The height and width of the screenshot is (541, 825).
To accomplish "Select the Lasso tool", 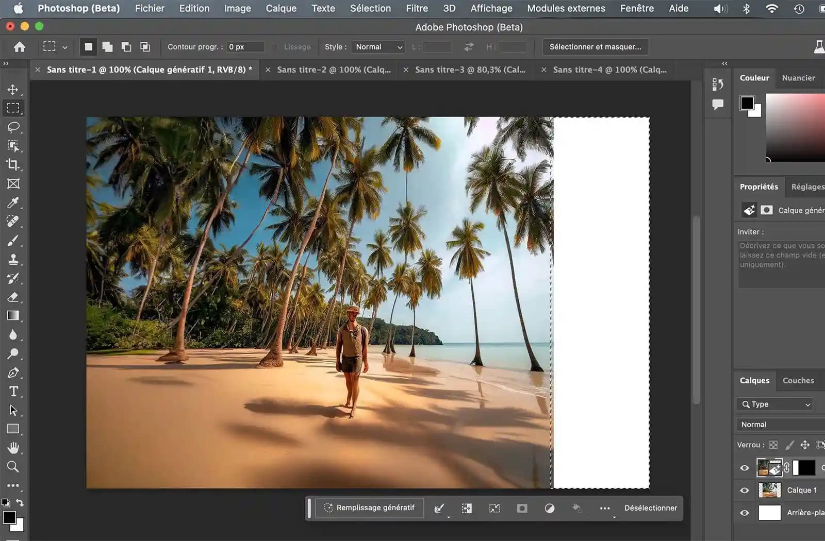I will coord(13,127).
